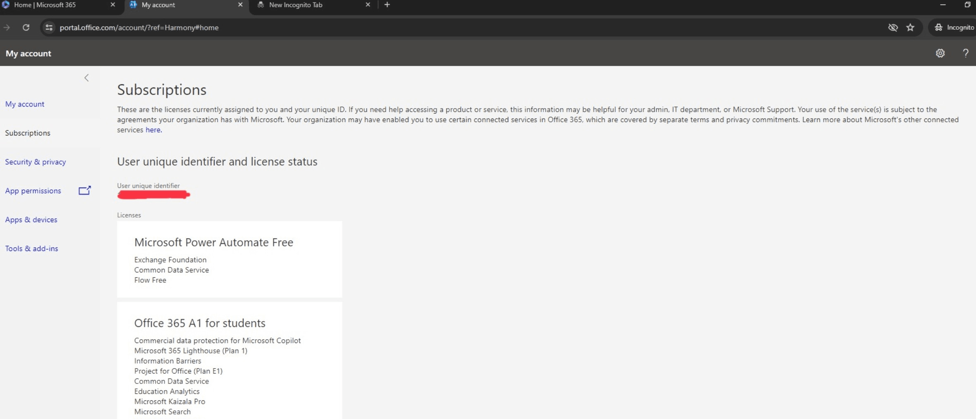The image size is (976, 419).
Task: Click Microsoft Kaizala Pro in license list
Action: 170,401
